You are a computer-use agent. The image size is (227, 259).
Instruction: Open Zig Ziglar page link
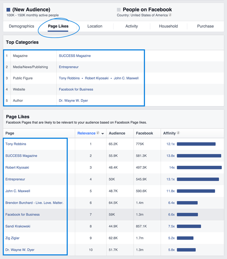12,238
